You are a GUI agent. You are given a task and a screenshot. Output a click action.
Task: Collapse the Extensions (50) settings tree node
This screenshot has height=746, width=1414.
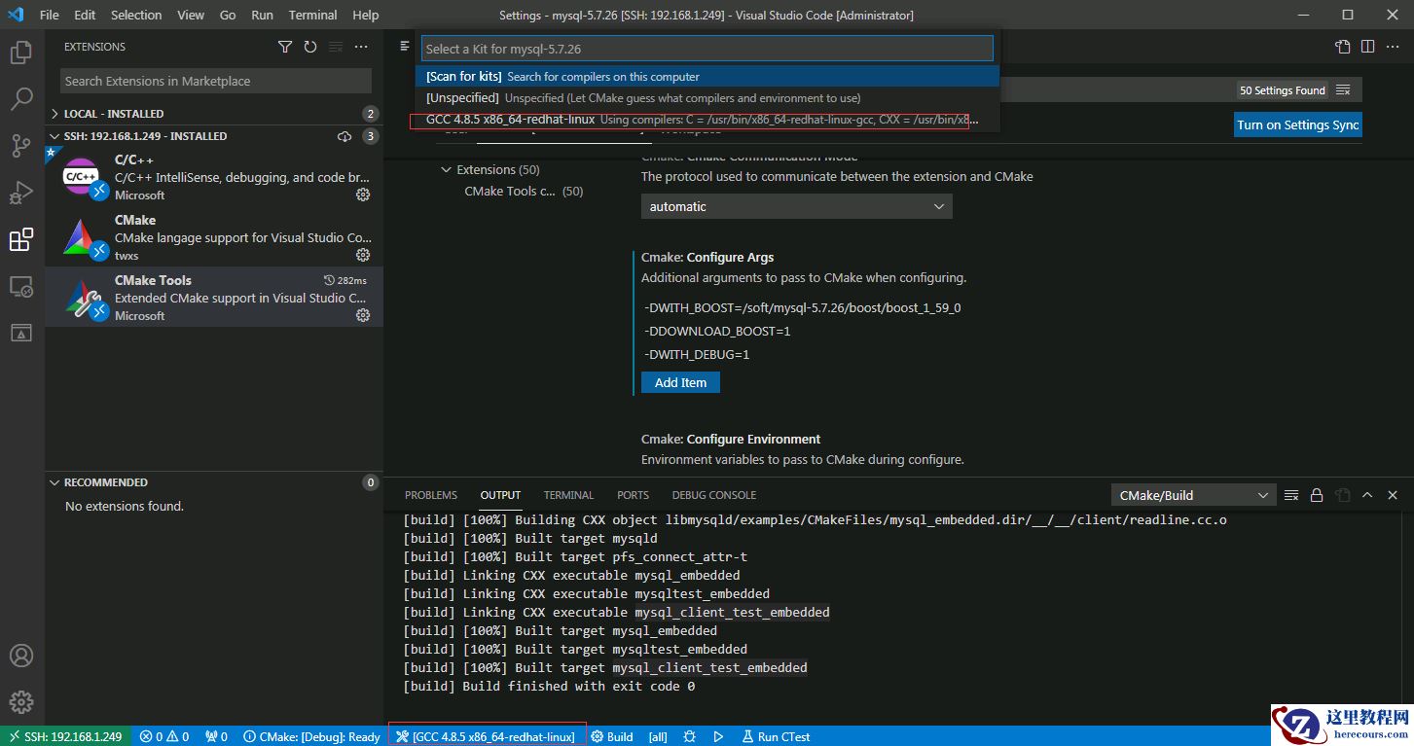(x=448, y=169)
